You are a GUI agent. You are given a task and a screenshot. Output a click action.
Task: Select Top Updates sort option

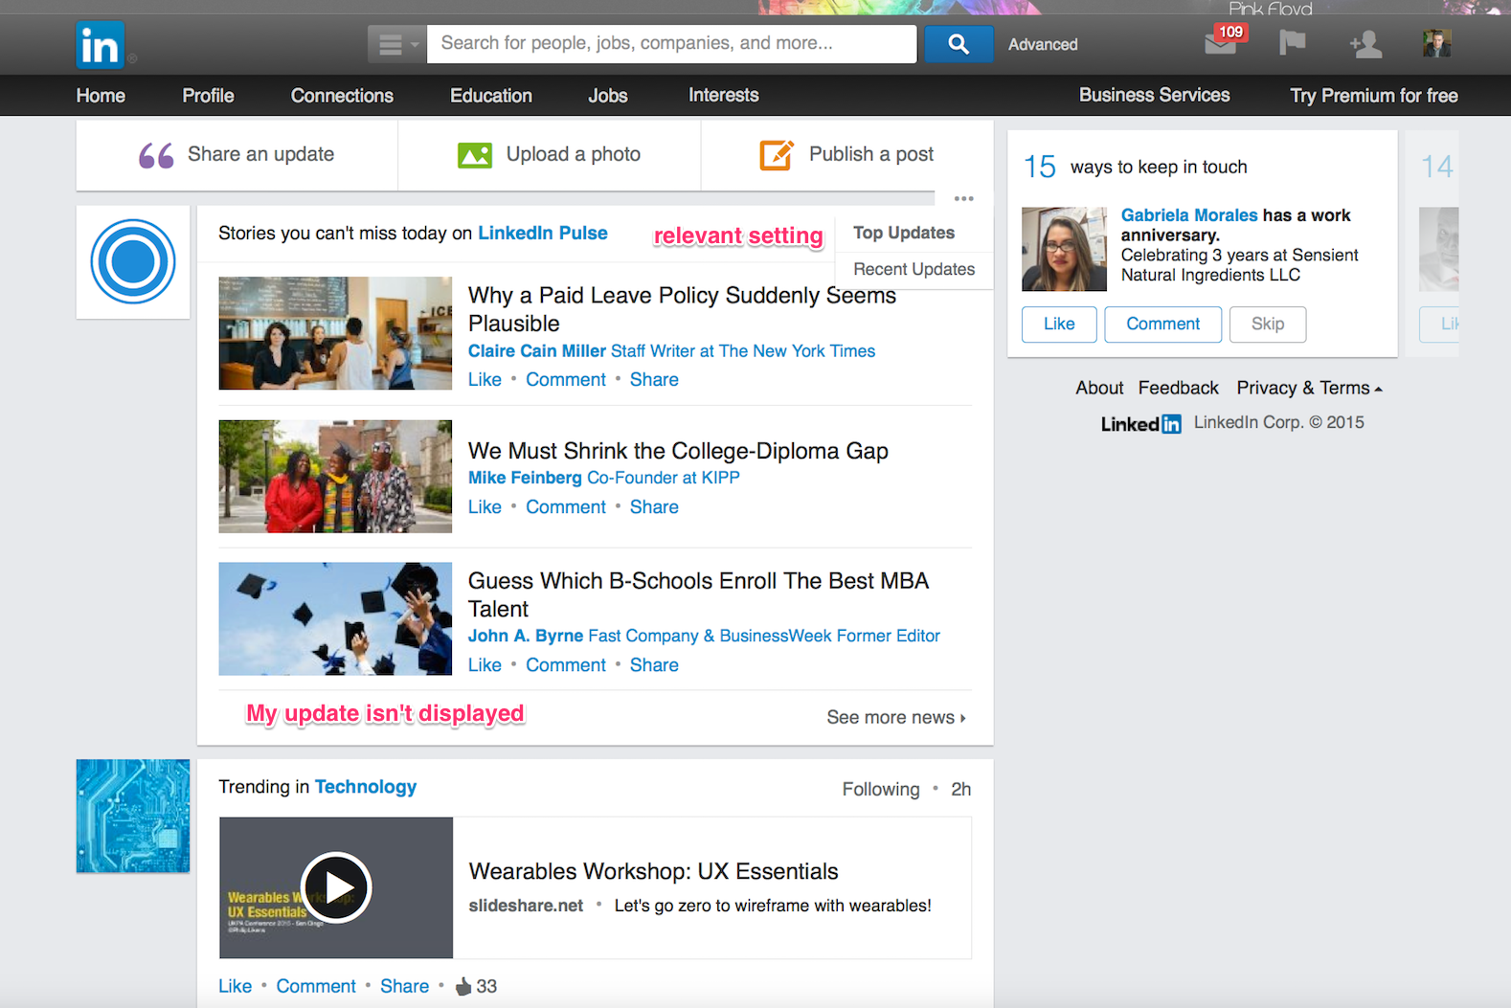click(x=904, y=233)
